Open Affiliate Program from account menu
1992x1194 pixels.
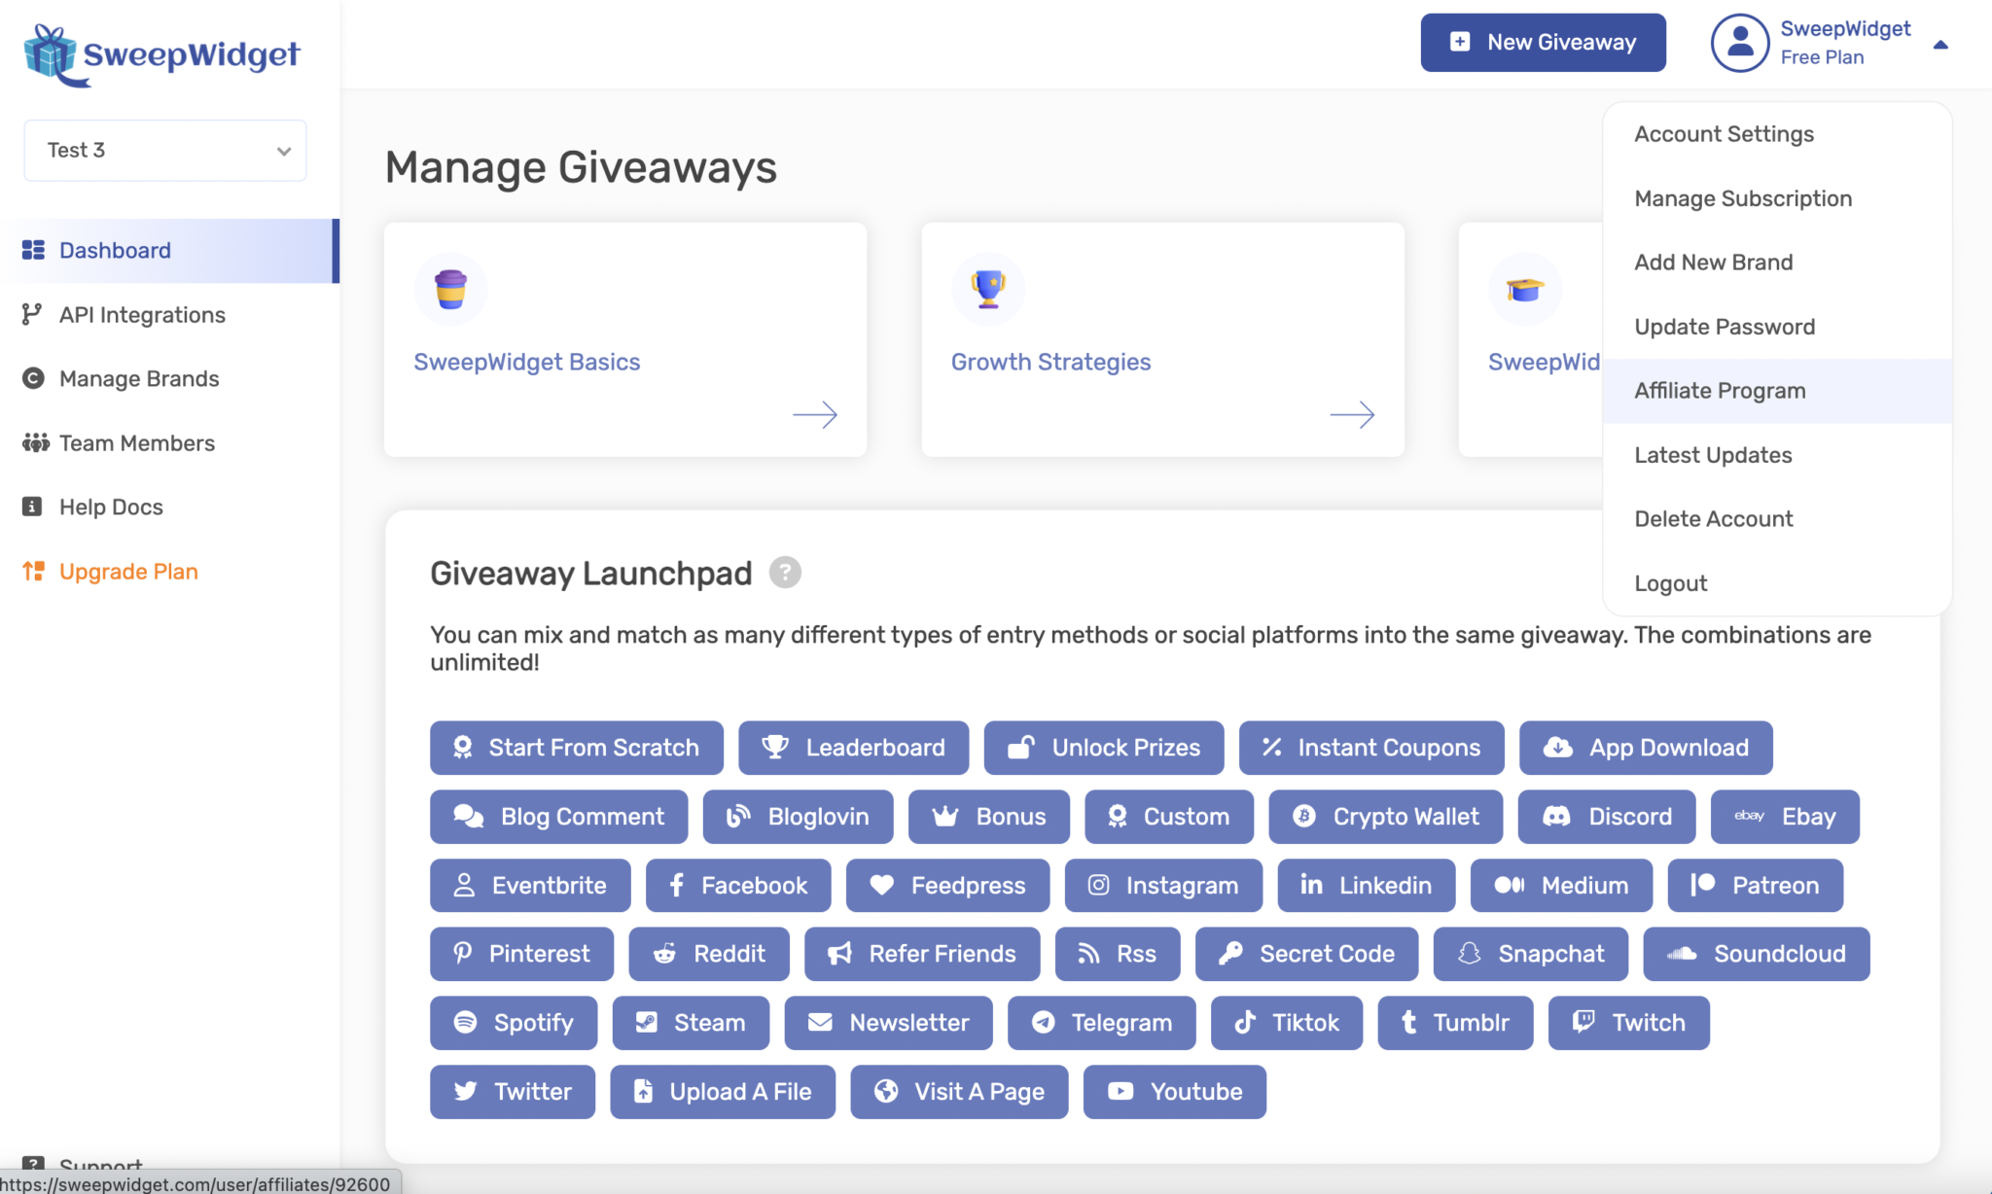(x=1719, y=390)
